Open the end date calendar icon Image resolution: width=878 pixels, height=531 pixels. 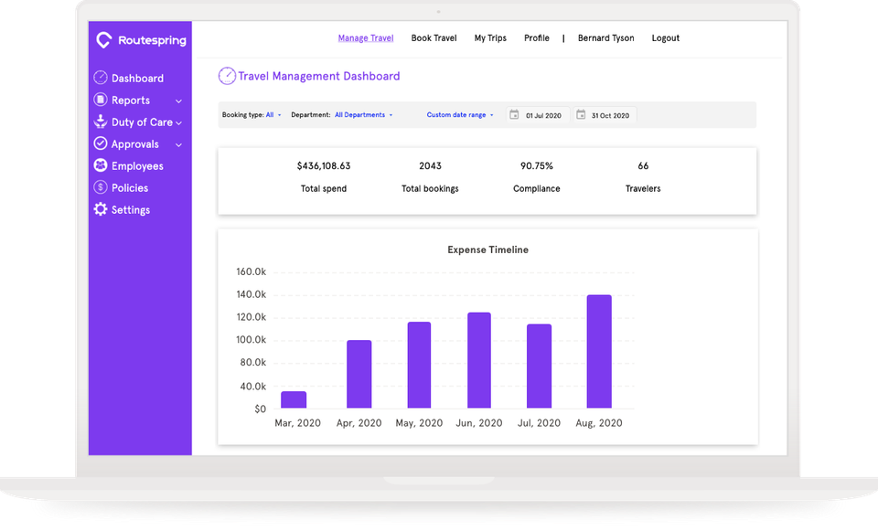pos(581,115)
